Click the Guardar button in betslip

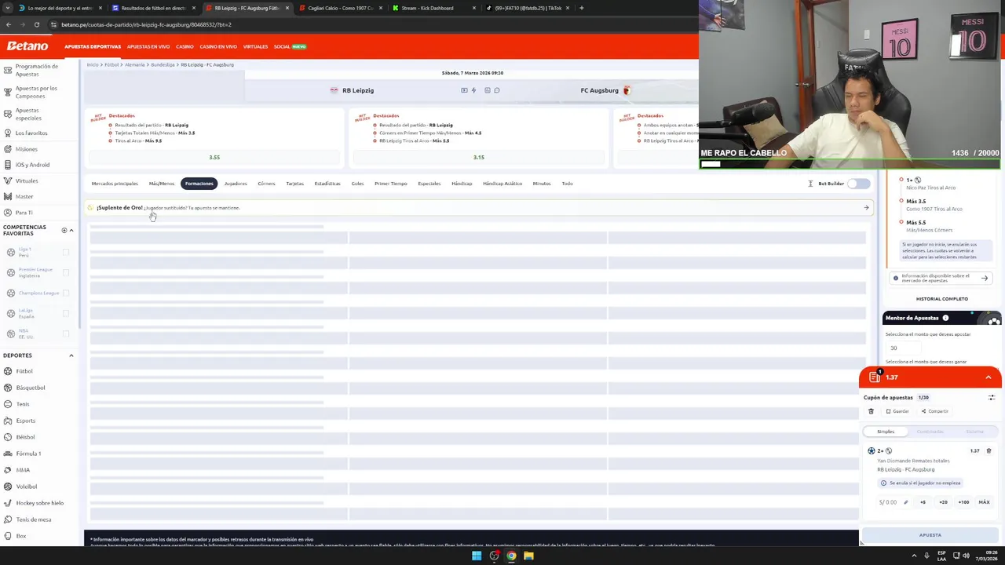pos(897,411)
